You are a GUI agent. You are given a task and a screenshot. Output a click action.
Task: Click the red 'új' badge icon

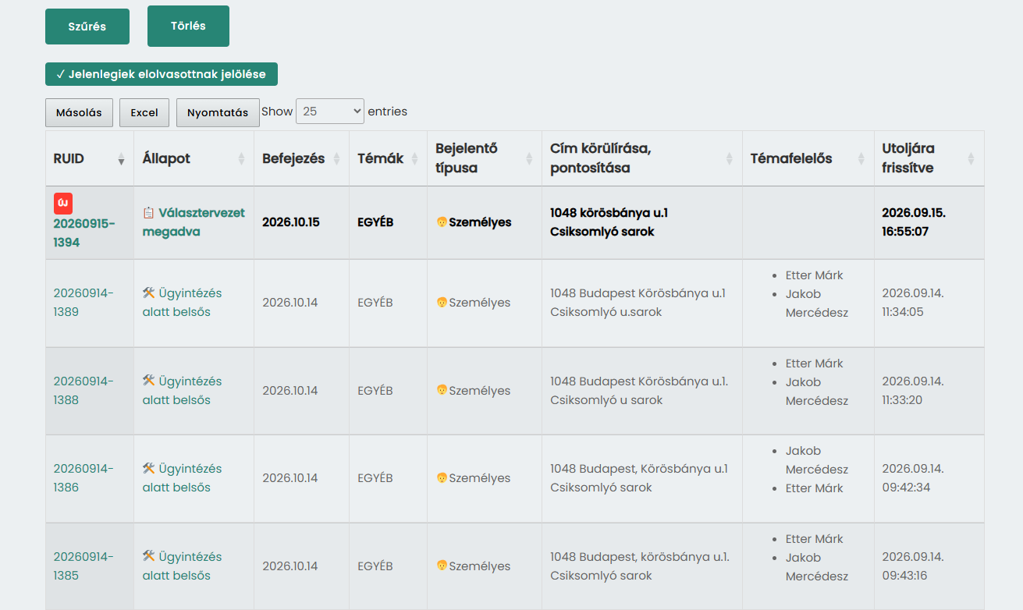pyautogui.click(x=63, y=204)
